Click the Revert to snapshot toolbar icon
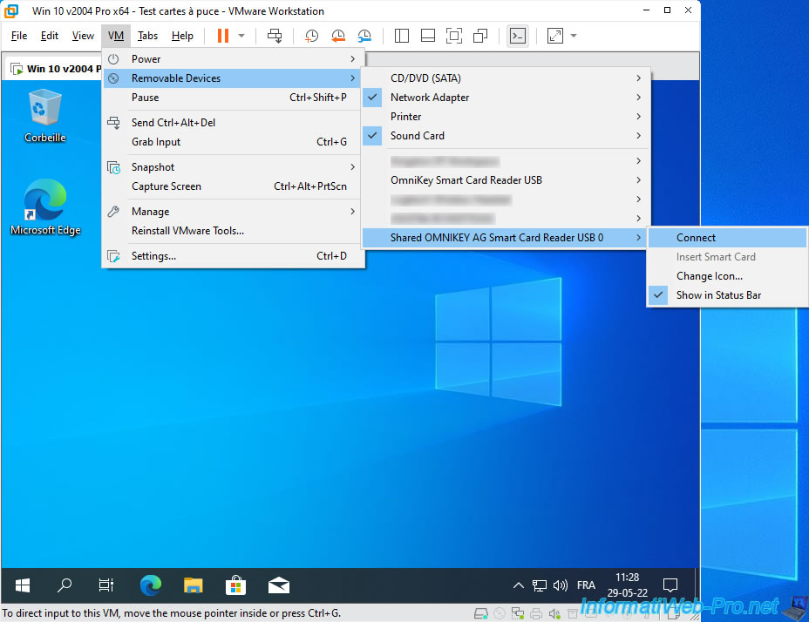Screen dimensions: 809x622 click(338, 36)
